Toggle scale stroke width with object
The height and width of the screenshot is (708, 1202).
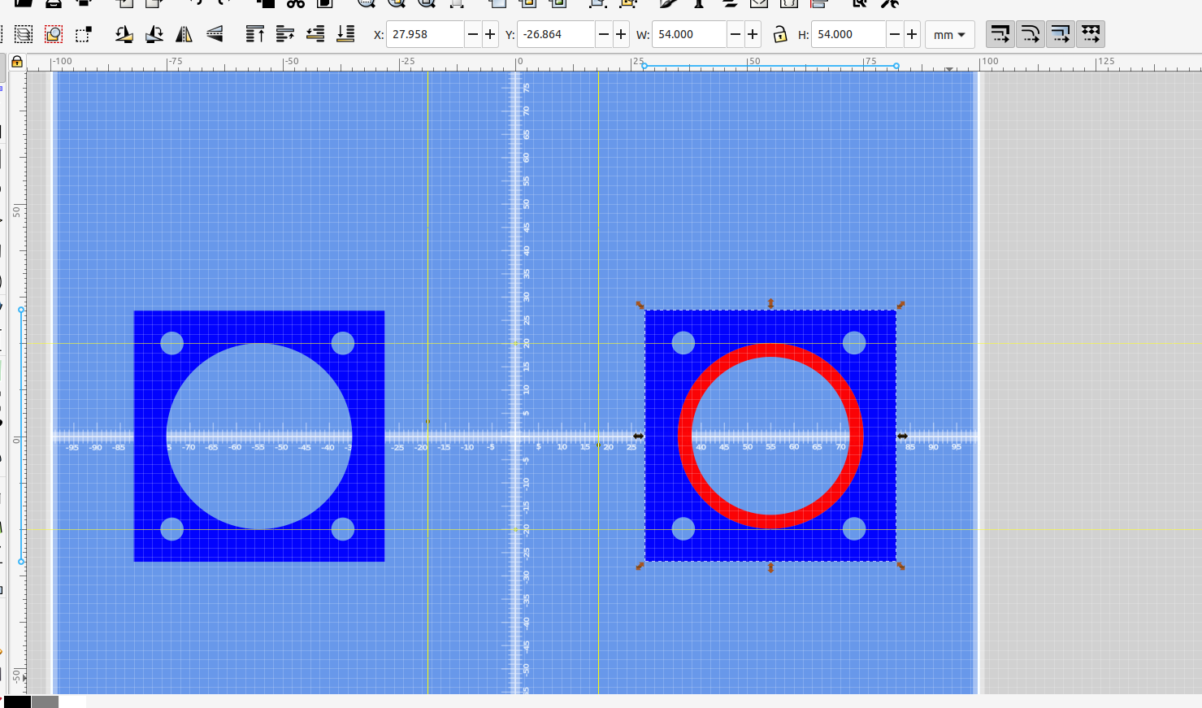(x=1000, y=34)
